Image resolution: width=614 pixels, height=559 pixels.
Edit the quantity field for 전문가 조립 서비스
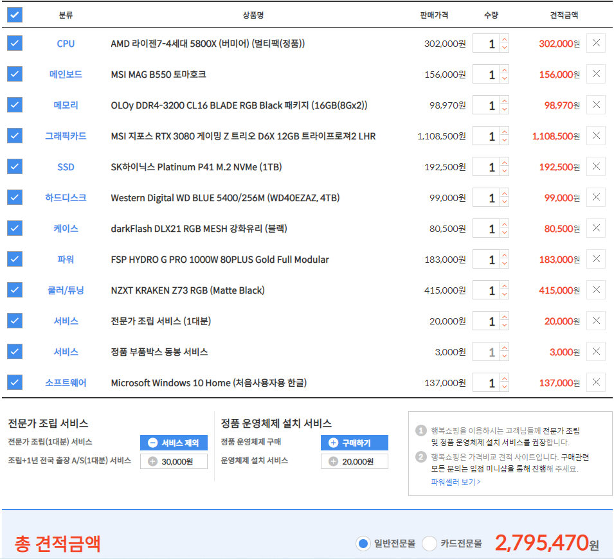486,321
